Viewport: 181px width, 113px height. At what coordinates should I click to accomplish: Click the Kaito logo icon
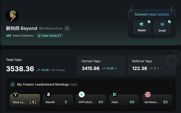(x=115, y=94)
